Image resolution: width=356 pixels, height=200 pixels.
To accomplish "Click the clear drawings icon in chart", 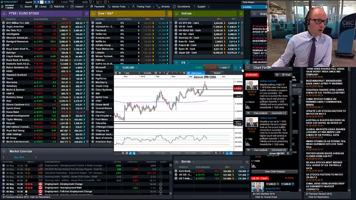I will (x=127, y=153).
